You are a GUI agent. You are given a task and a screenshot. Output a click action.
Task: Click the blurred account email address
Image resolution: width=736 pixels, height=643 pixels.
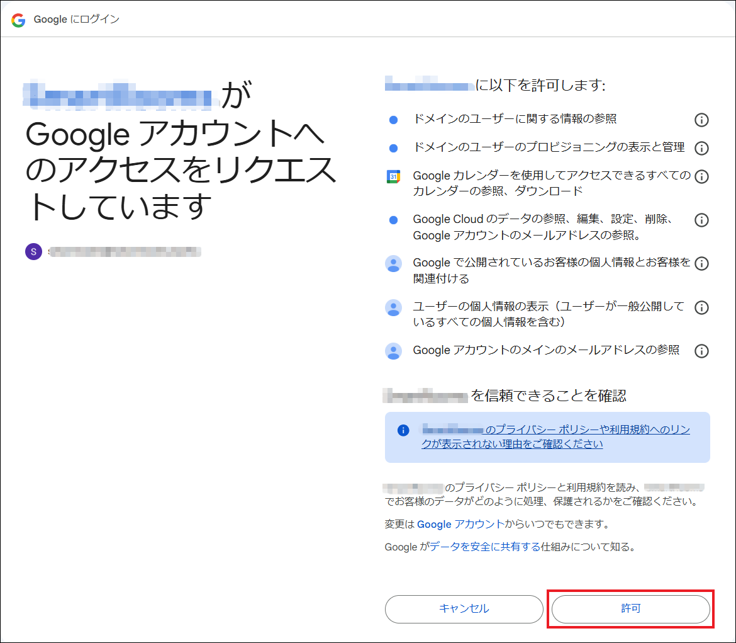click(x=125, y=252)
